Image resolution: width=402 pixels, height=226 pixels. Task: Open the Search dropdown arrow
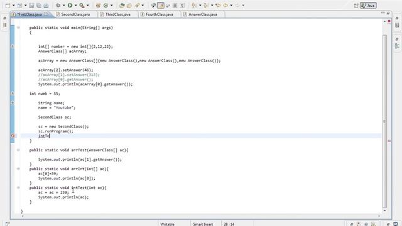click(143, 6)
